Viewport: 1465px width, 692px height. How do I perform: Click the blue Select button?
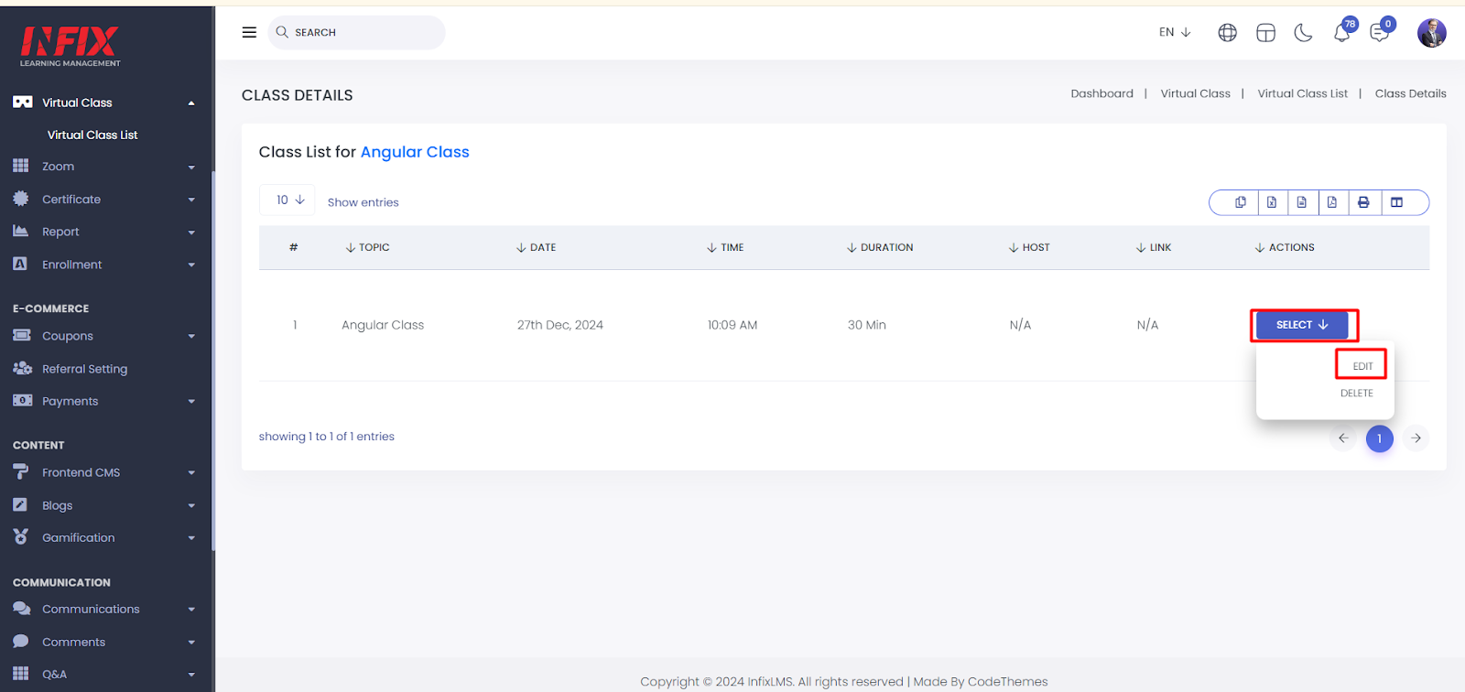coord(1302,325)
